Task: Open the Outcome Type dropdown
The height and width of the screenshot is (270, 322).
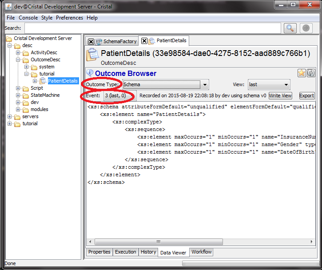Action: coord(204,84)
